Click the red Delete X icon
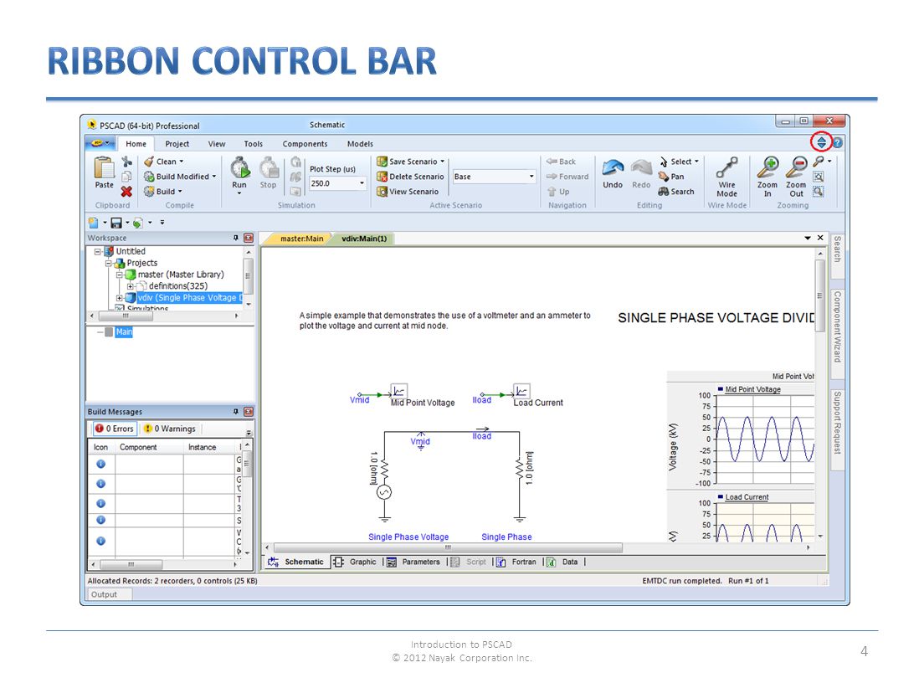Screen dimensions: 924x683 point(126,192)
